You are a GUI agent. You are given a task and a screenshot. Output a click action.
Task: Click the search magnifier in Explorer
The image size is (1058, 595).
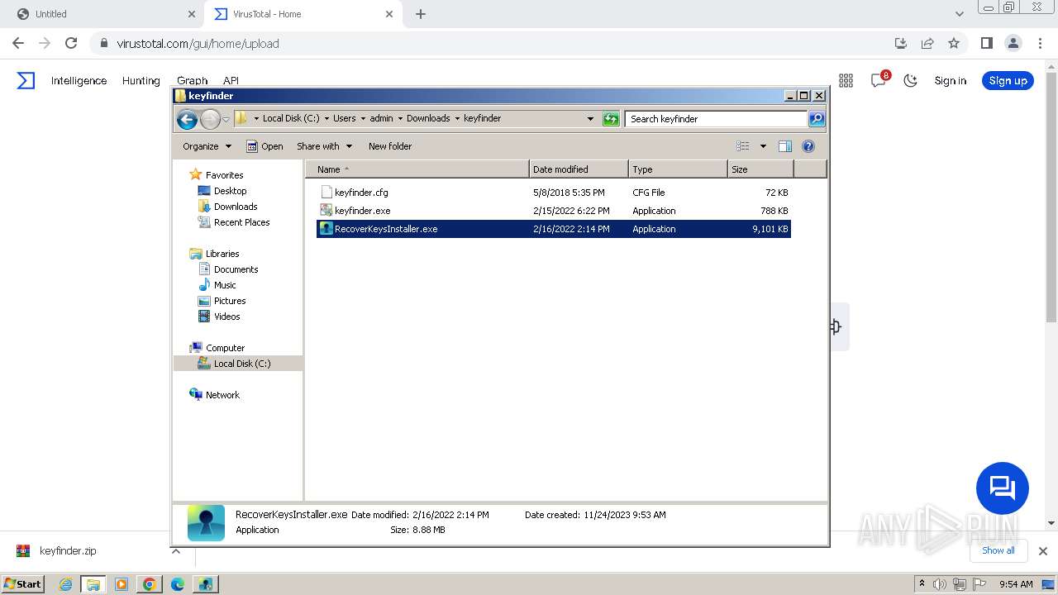(x=816, y=119)
